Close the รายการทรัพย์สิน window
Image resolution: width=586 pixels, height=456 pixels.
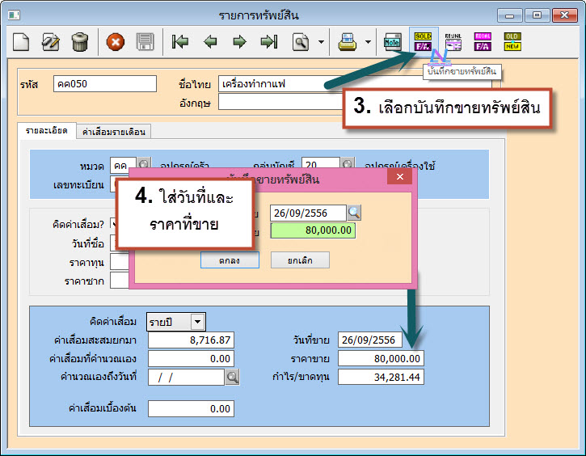point(565,15)
